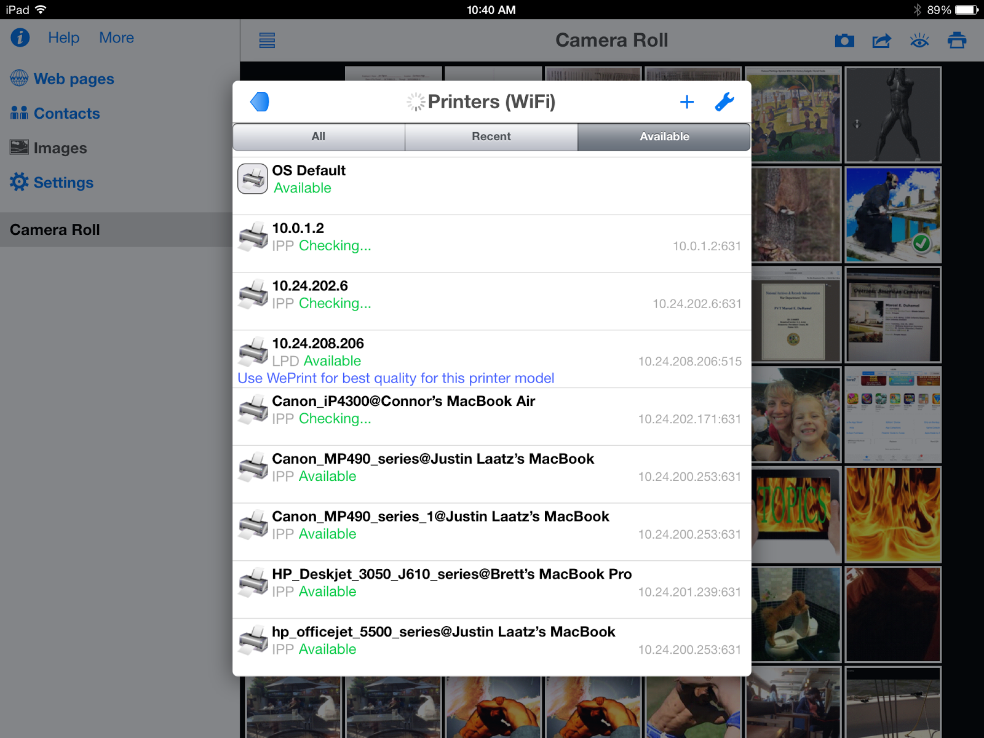
Task: Switch to the Recent printers tab
Action: [491, 137]
